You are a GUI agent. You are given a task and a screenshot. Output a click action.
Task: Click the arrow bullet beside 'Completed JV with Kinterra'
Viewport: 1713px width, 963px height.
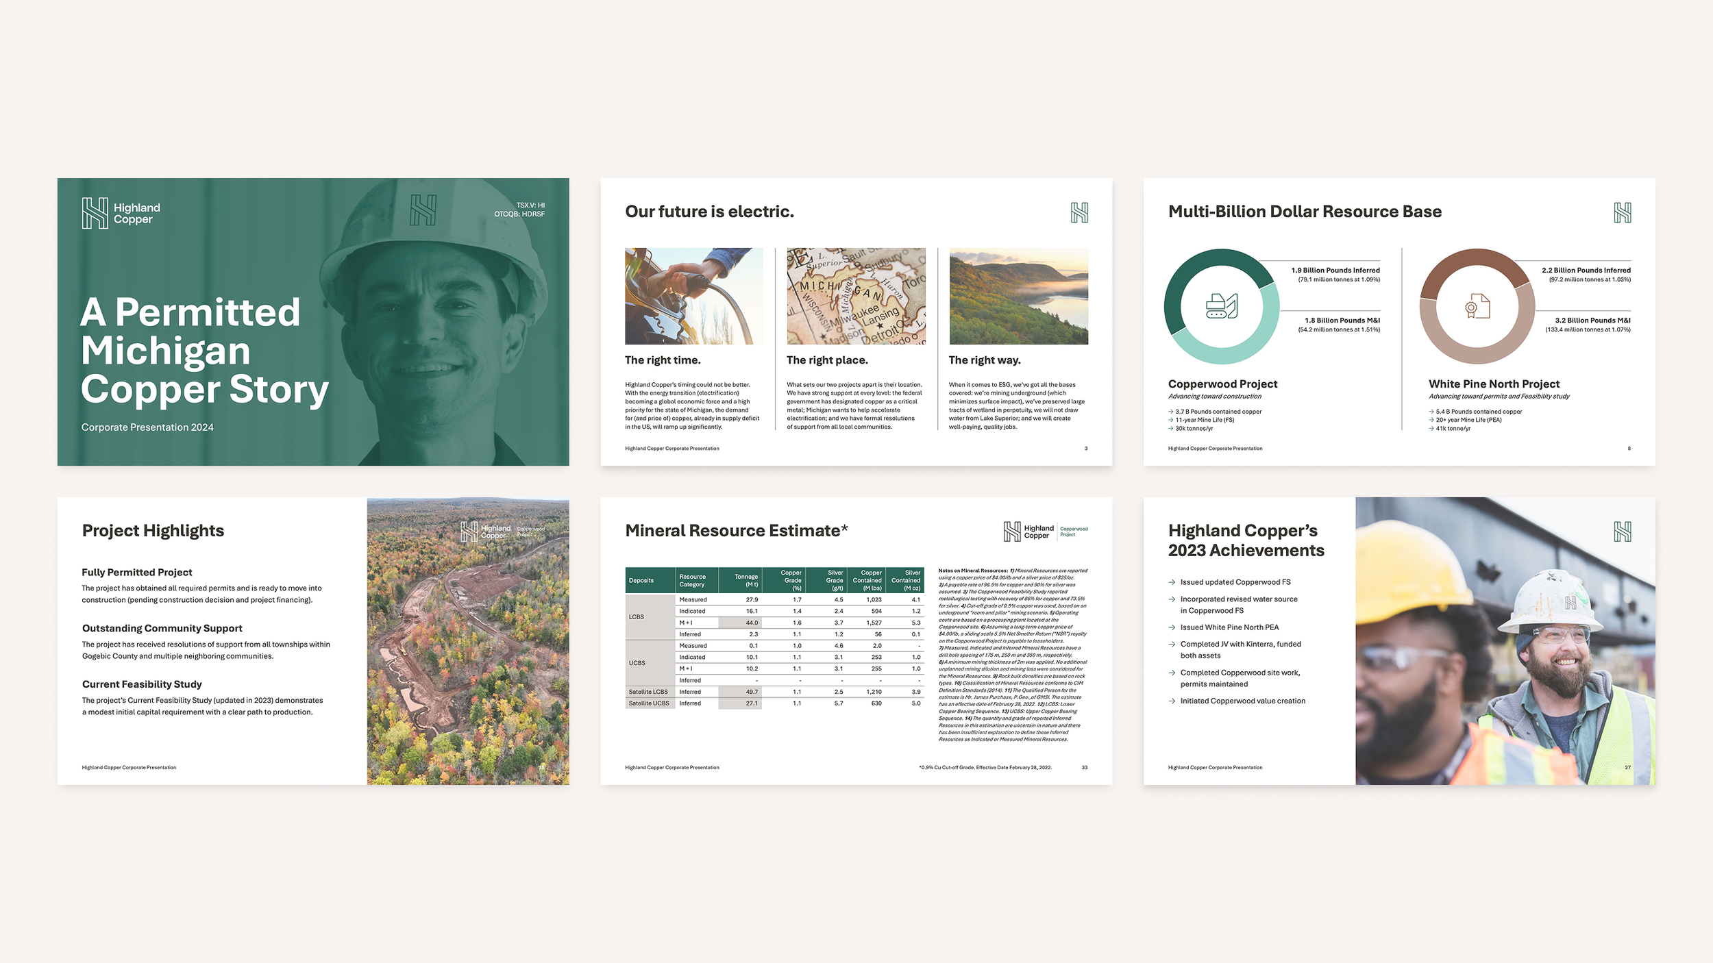click(x=1172, y=645)
